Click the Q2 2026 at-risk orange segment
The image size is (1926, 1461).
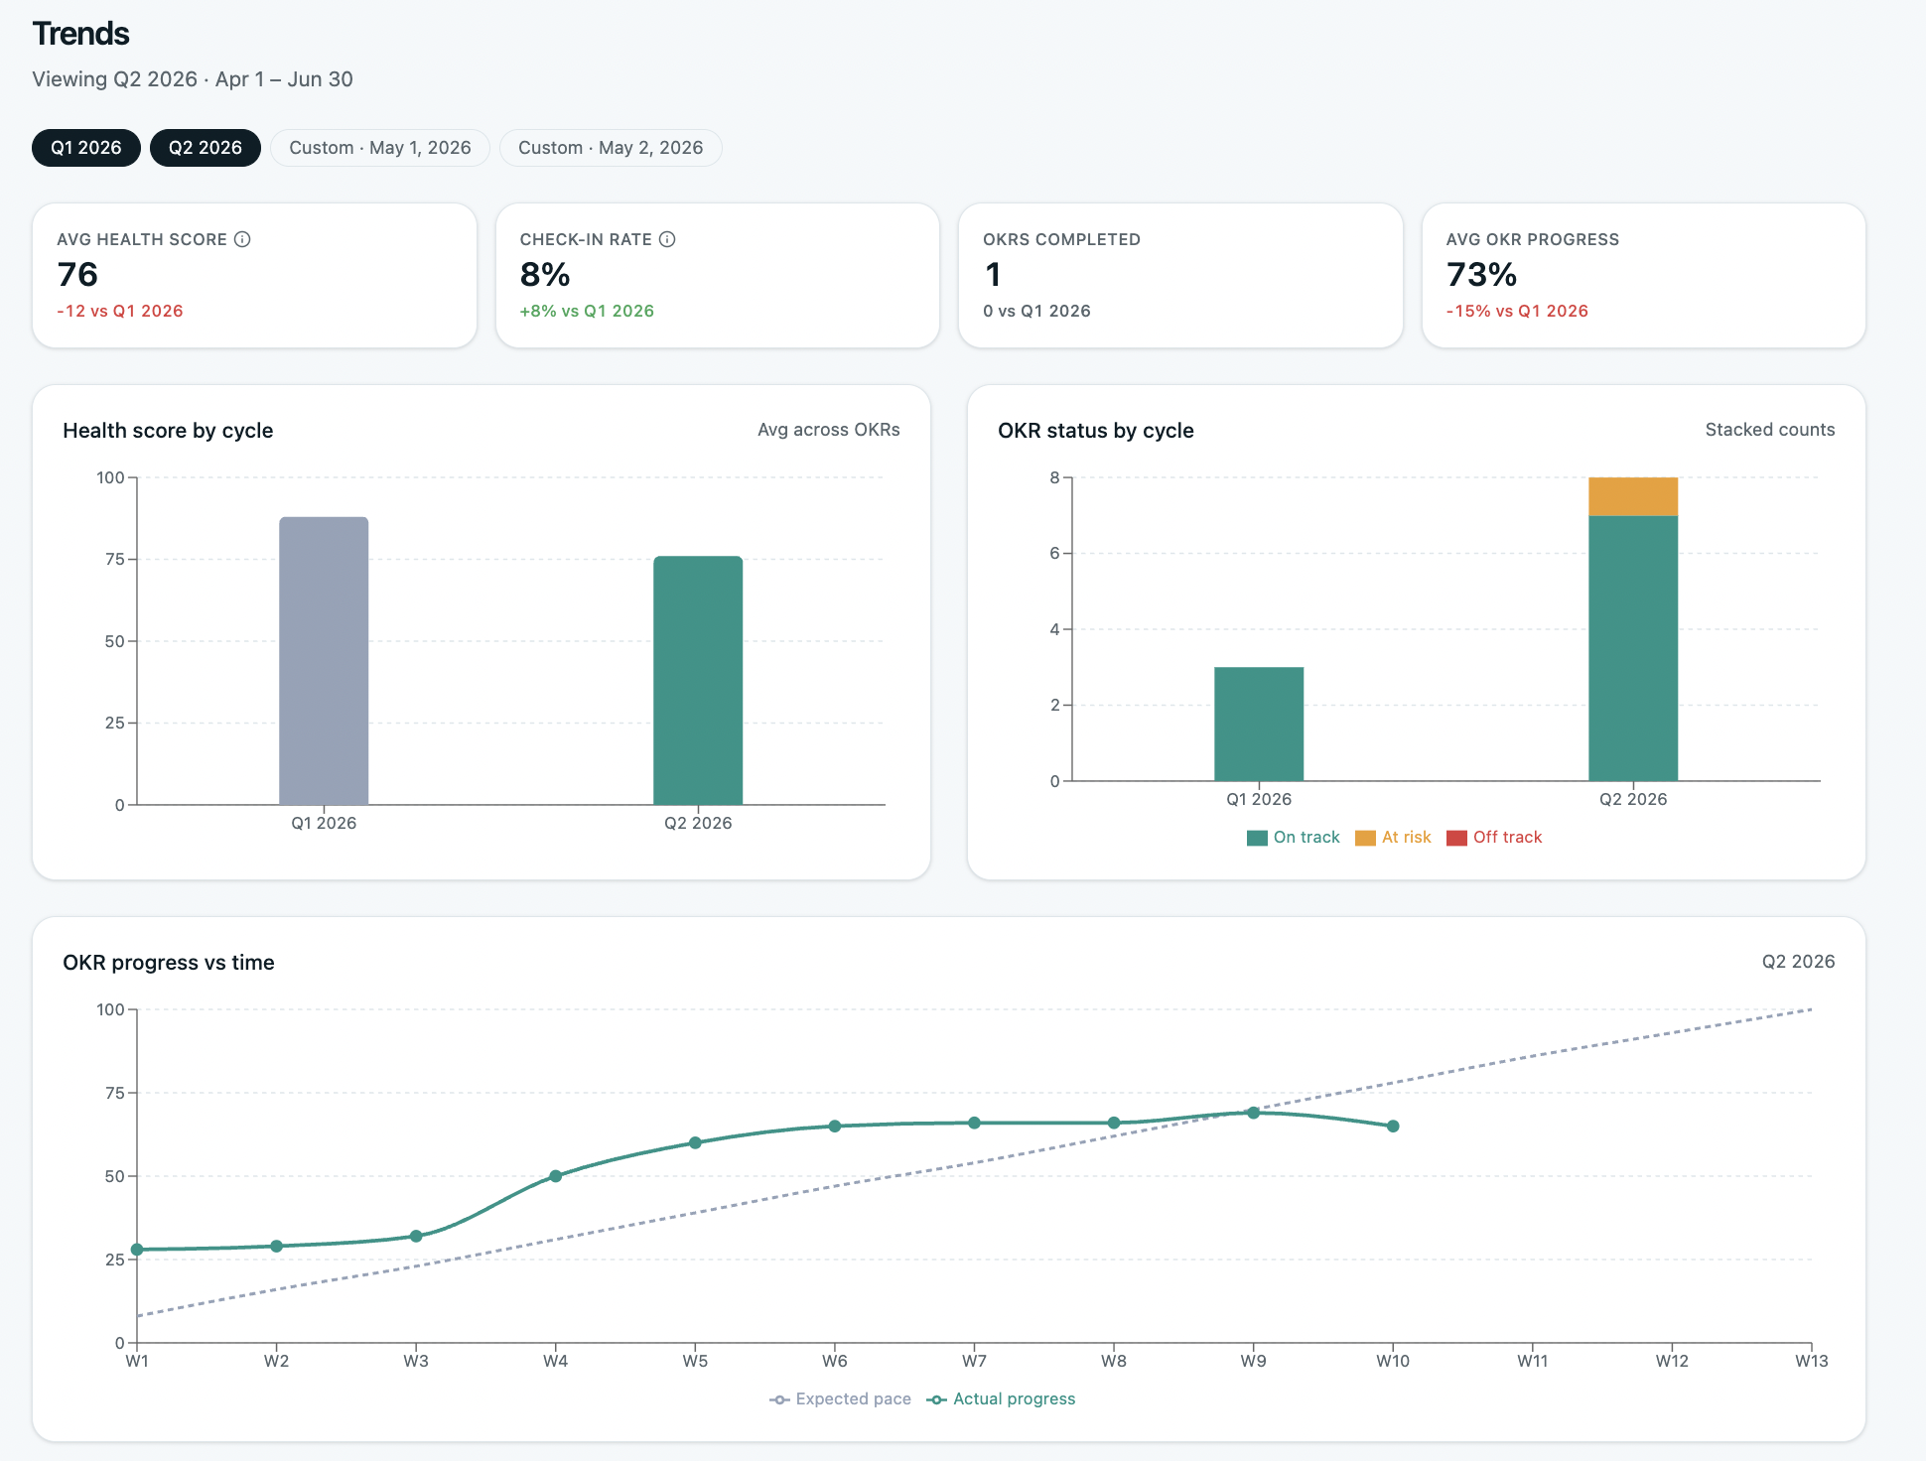1633,497
